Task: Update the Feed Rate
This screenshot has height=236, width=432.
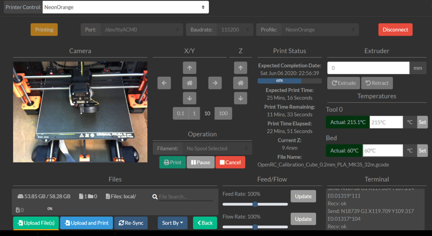Action: point(303,196)
